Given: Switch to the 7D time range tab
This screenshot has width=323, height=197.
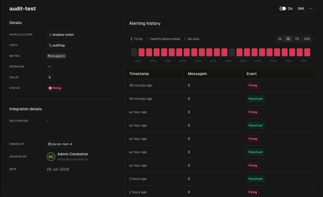Looking at the screenshot, I should 297,39.
